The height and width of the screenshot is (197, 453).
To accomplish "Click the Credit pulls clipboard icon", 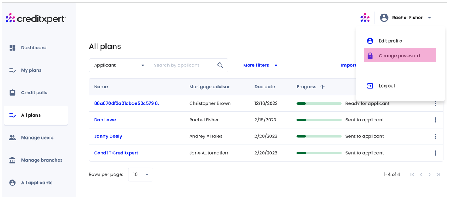I will pos(12,92).
